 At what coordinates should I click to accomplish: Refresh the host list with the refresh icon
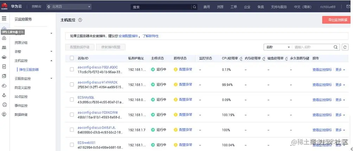pos(345,47)
